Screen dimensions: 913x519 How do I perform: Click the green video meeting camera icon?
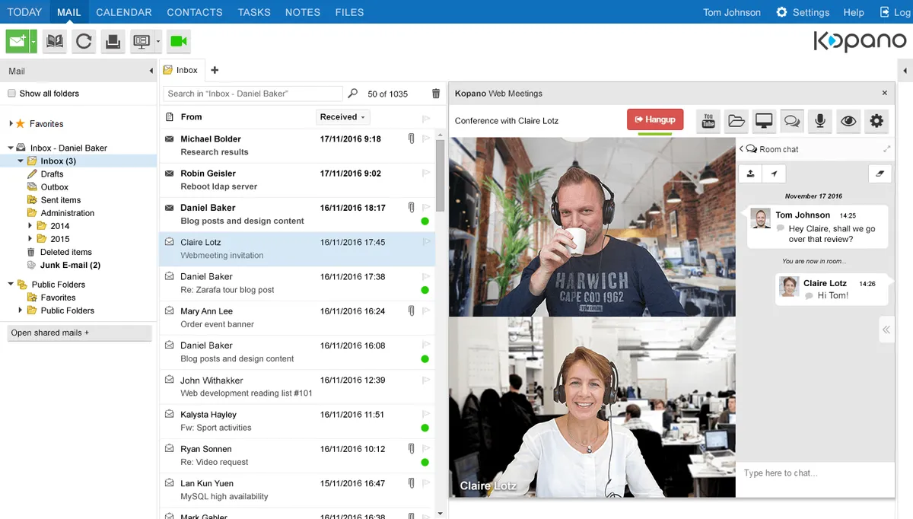[179, 41]
